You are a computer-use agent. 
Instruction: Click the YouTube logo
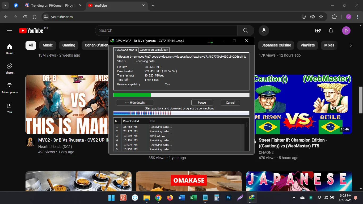tap(31, 31)
